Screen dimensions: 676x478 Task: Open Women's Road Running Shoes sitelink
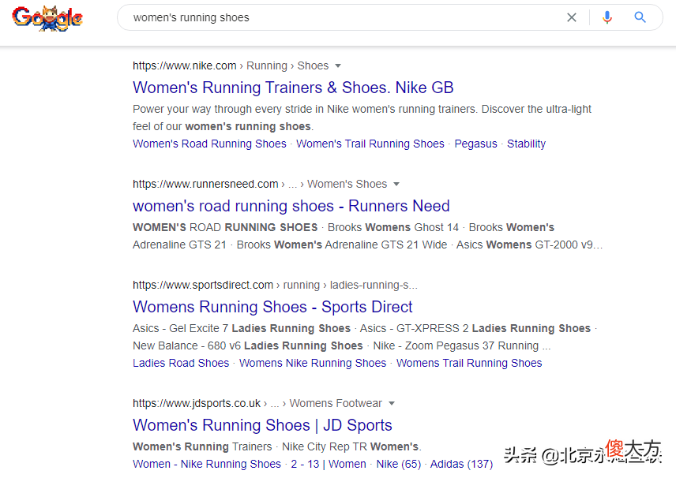pyautogui.click(x=209, y=144)
